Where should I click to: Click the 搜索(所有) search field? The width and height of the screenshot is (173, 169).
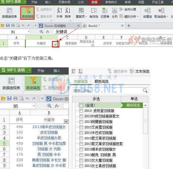[x=110, y=91]
